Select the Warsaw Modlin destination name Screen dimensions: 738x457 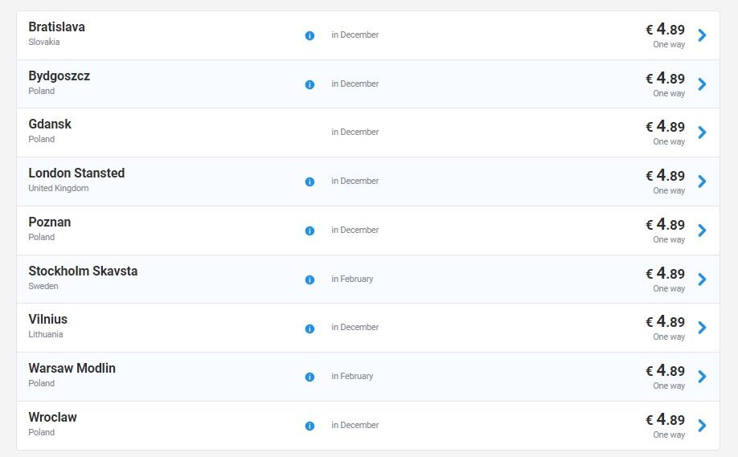click(x=72, y=369)
